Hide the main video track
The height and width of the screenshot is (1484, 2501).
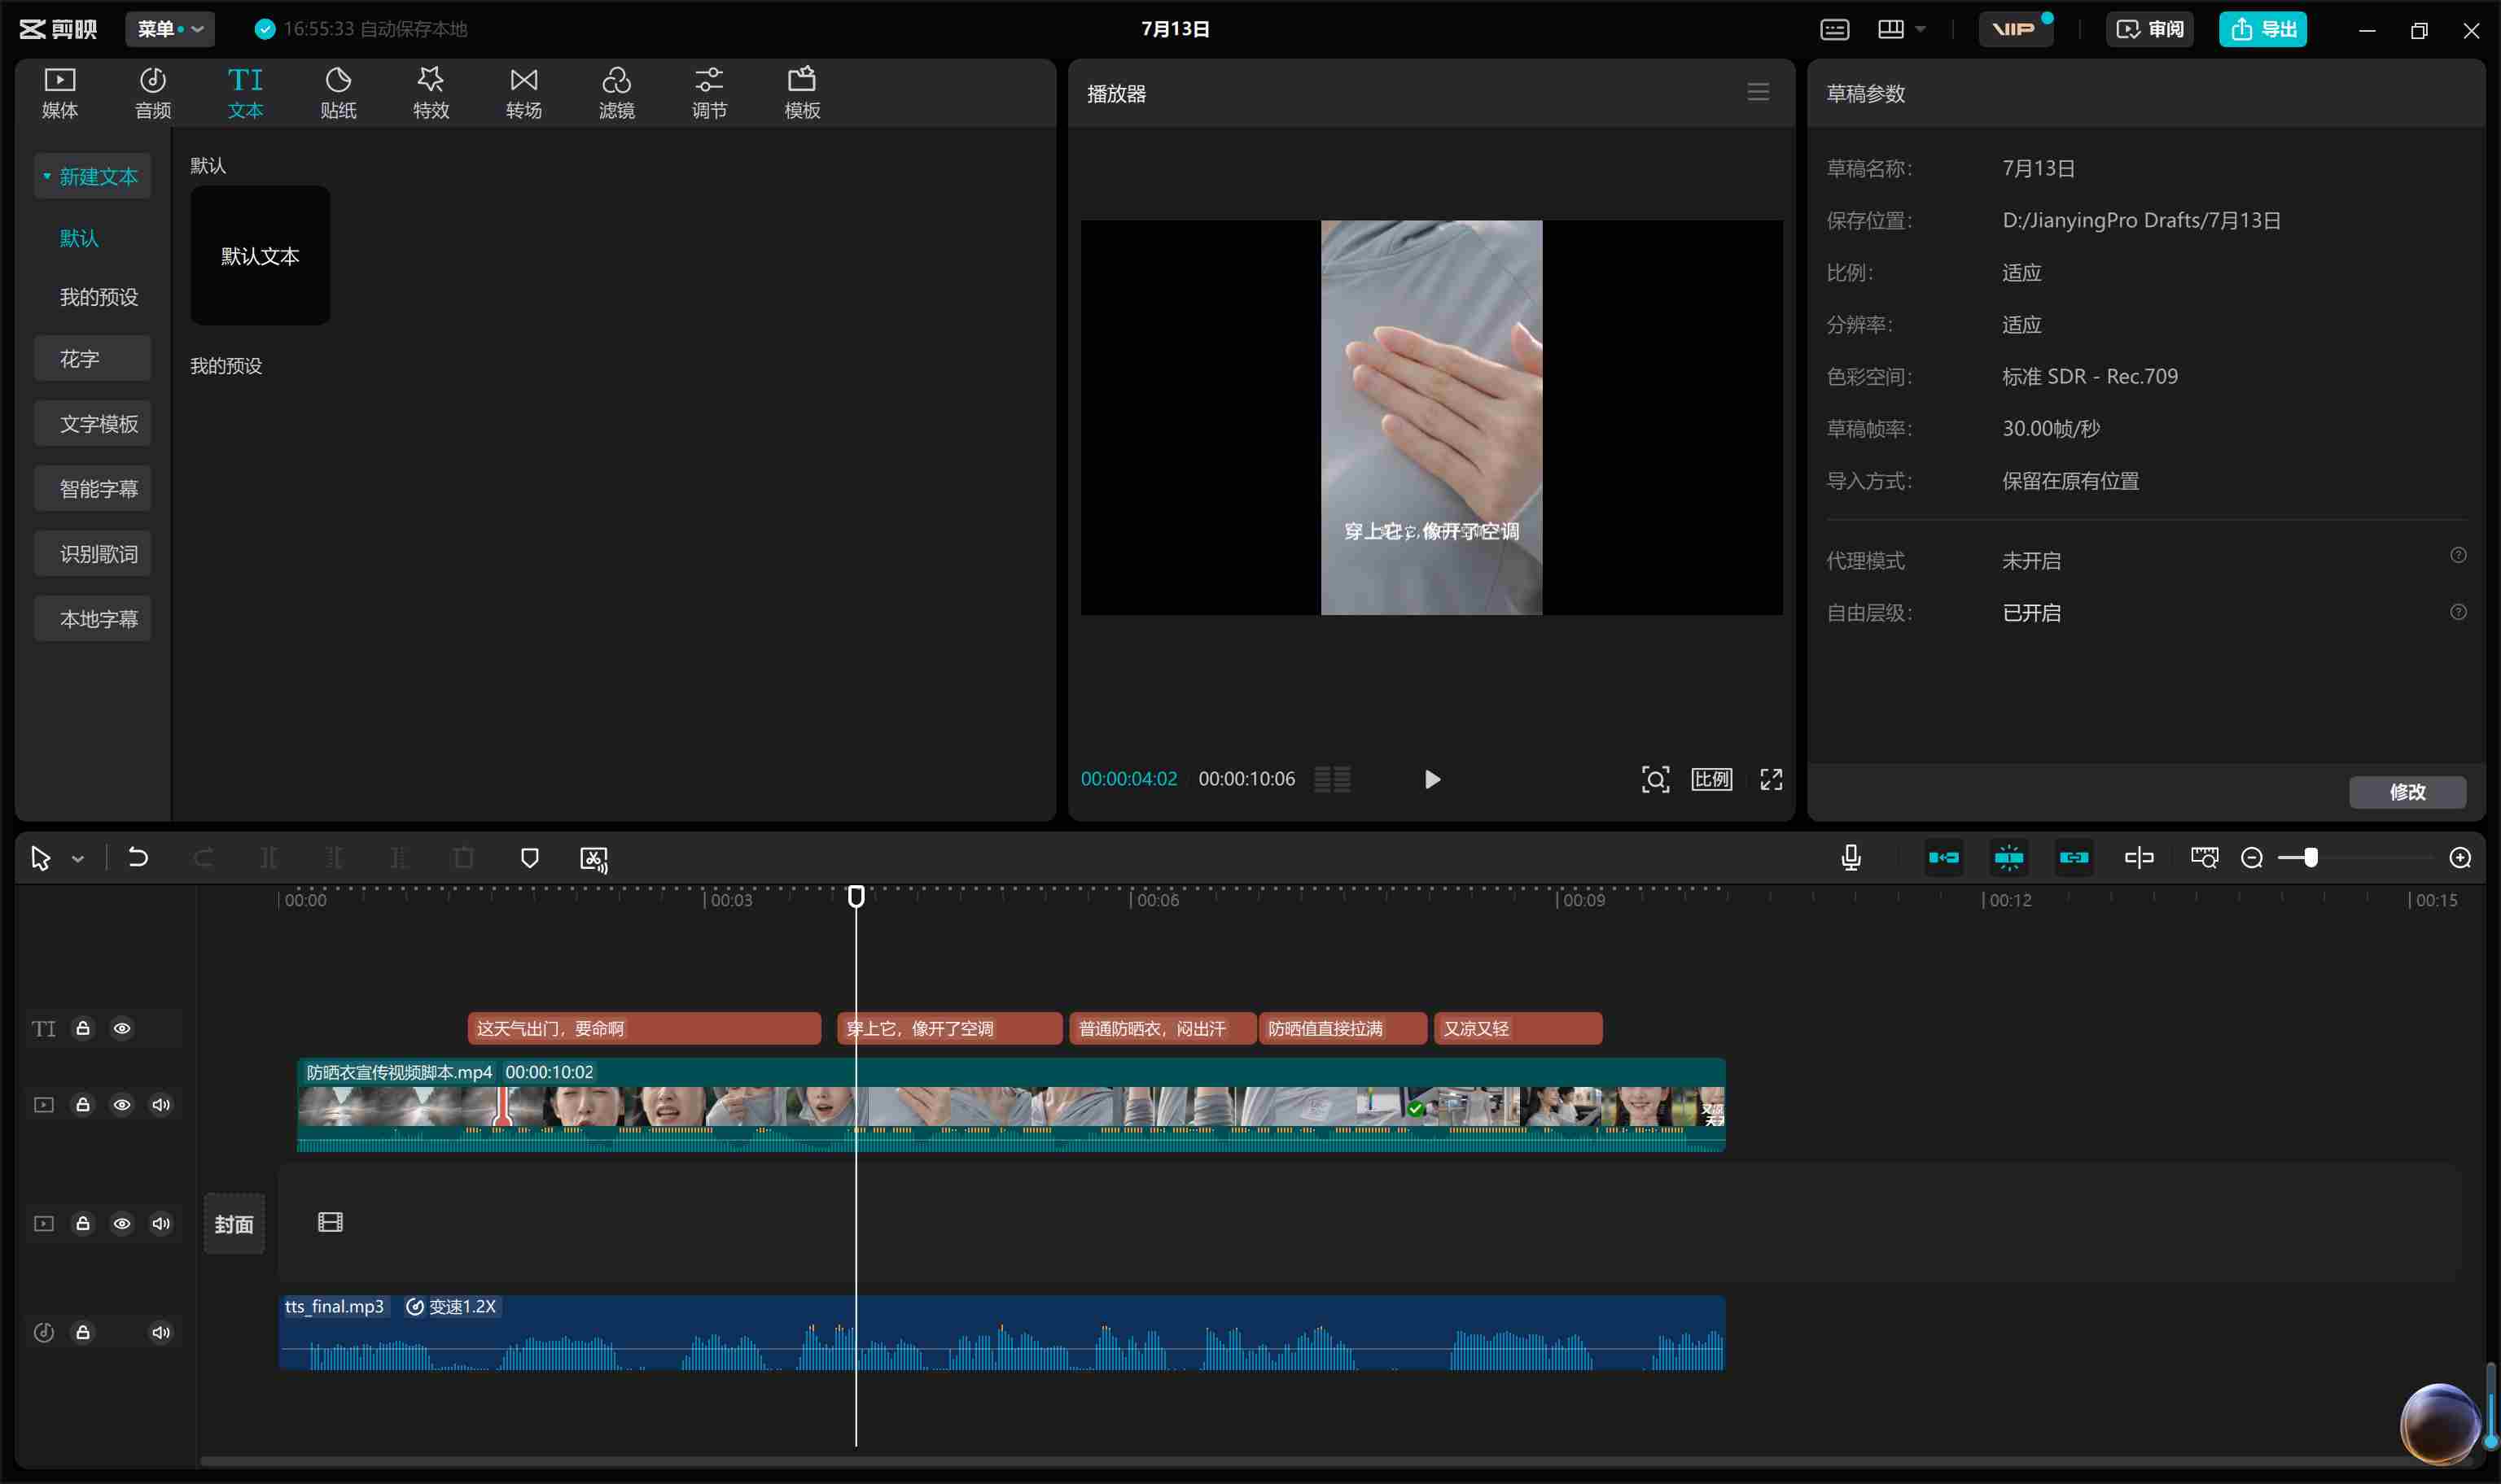[122, 1104]
